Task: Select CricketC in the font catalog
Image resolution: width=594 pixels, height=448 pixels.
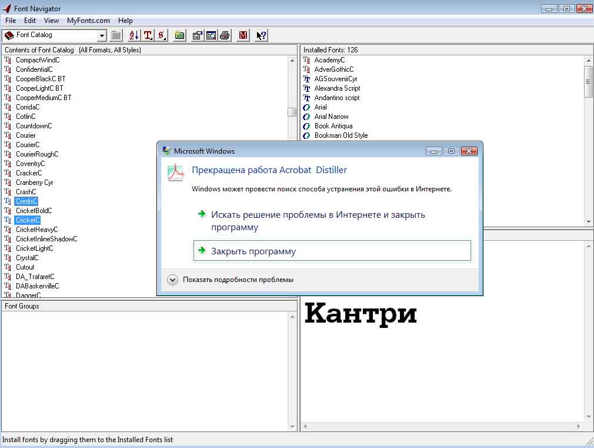Action: pos(27,220)
